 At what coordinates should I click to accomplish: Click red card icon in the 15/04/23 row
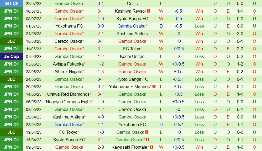pyautogui.click(x=148, y=140)
